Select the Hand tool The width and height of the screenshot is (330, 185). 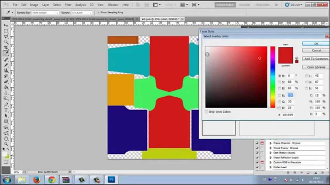click(6, 138)
